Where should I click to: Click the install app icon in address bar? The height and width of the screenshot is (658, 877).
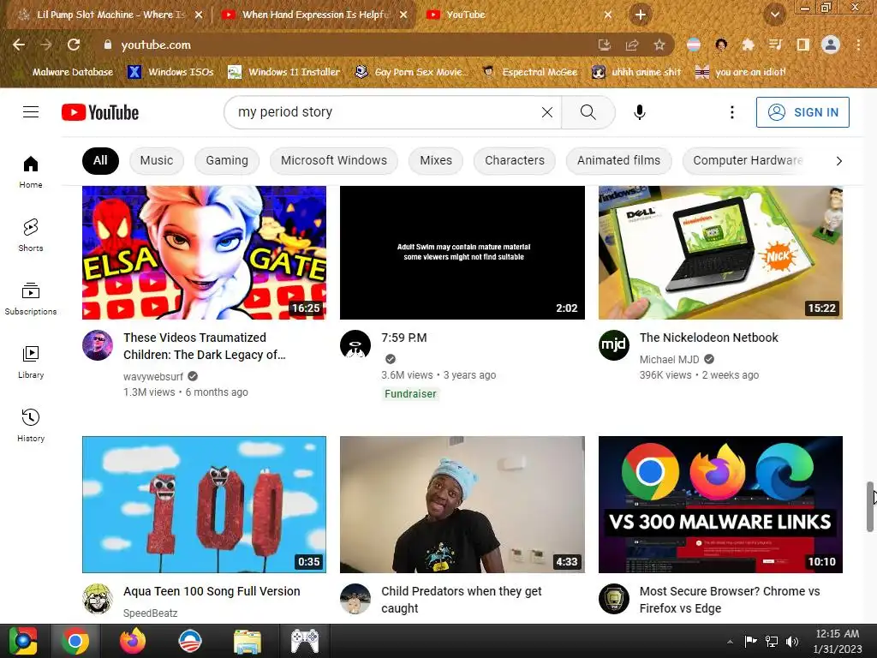pyautogui.click(x=605, y=45)
